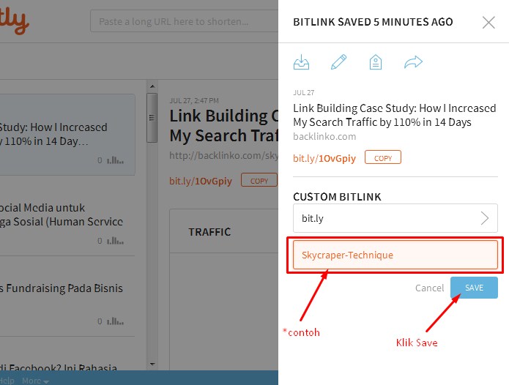
Task: Click the archive bitlink icon
Action: point(301,62)
